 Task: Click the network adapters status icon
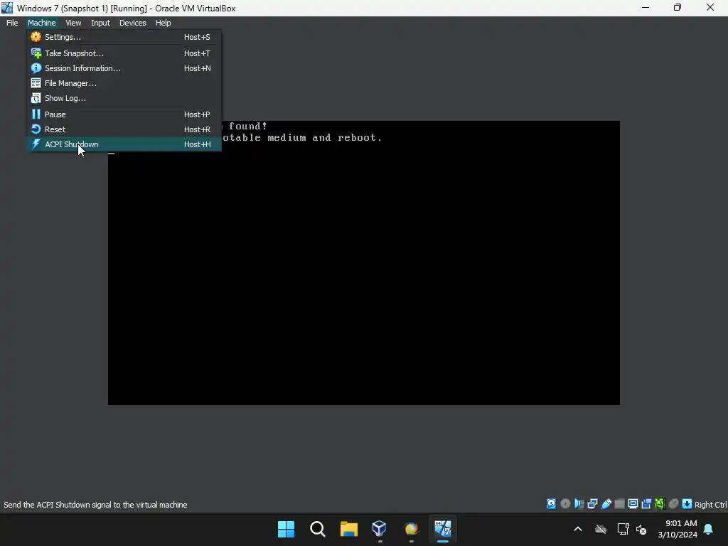(592, 504)
